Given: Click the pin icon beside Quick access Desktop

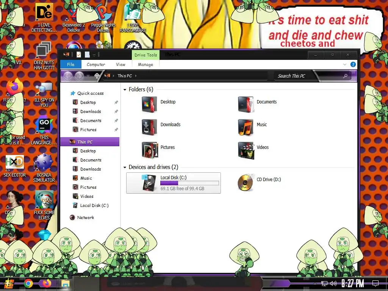Looking at the screenshot, I should [x=116, y=102].
